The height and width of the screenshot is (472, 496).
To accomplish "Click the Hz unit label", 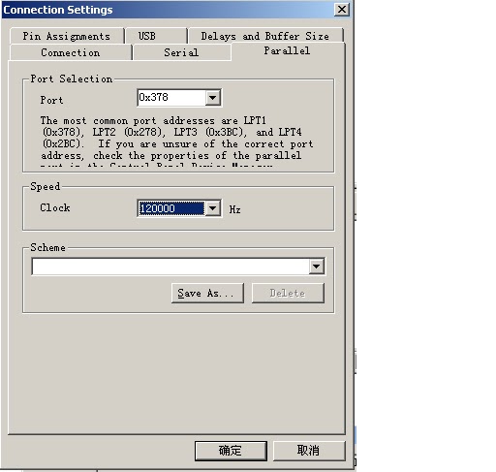I will tap(235, 209).
